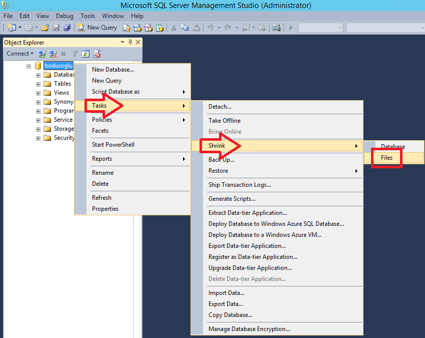
Task: Expand the Views folder node
Action: coord(38,93)
